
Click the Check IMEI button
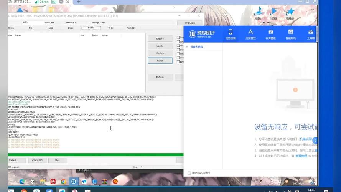[x=37, y=160]
